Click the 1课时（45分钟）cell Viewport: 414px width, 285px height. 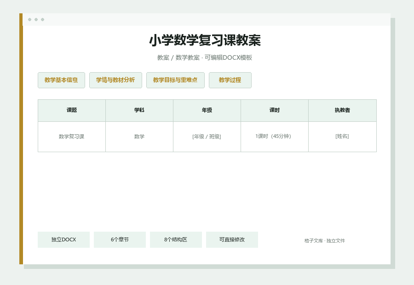pos(275,137)
